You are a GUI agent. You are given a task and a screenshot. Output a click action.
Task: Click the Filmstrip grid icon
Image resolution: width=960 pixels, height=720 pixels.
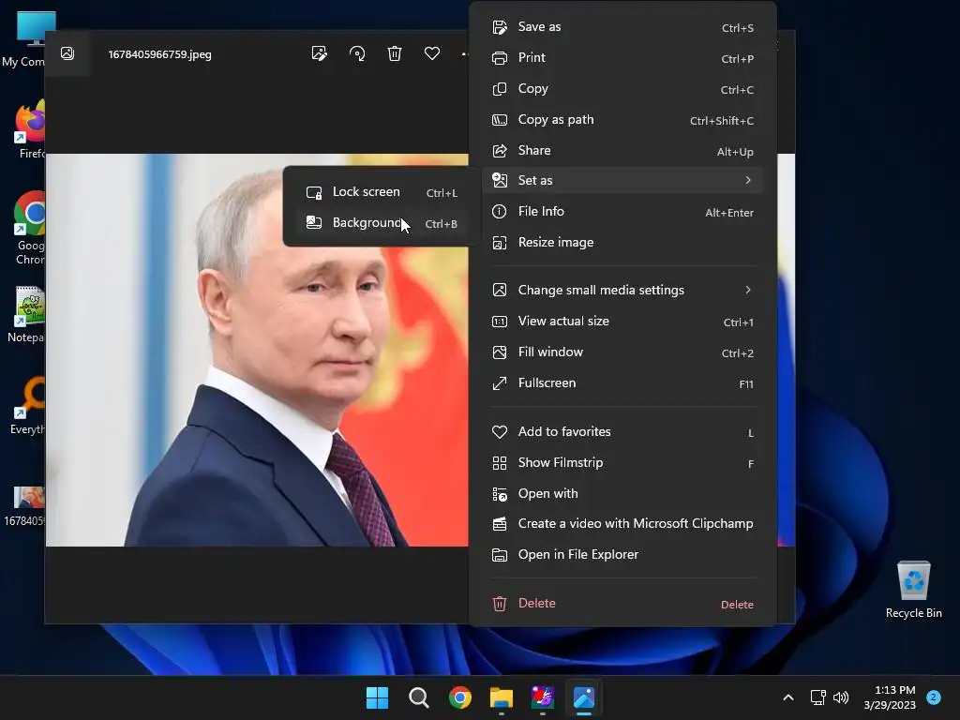[500, 463]
